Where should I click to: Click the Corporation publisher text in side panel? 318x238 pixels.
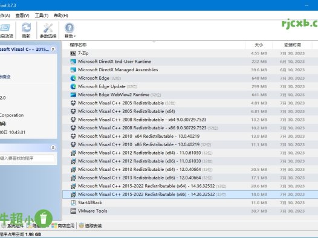[11, 115]
